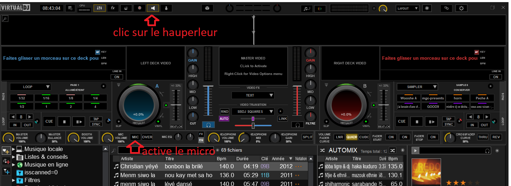The image size is (511, 186).
Task: Open the FX panel from top toolbar
Action: click(x=113, y=8)
